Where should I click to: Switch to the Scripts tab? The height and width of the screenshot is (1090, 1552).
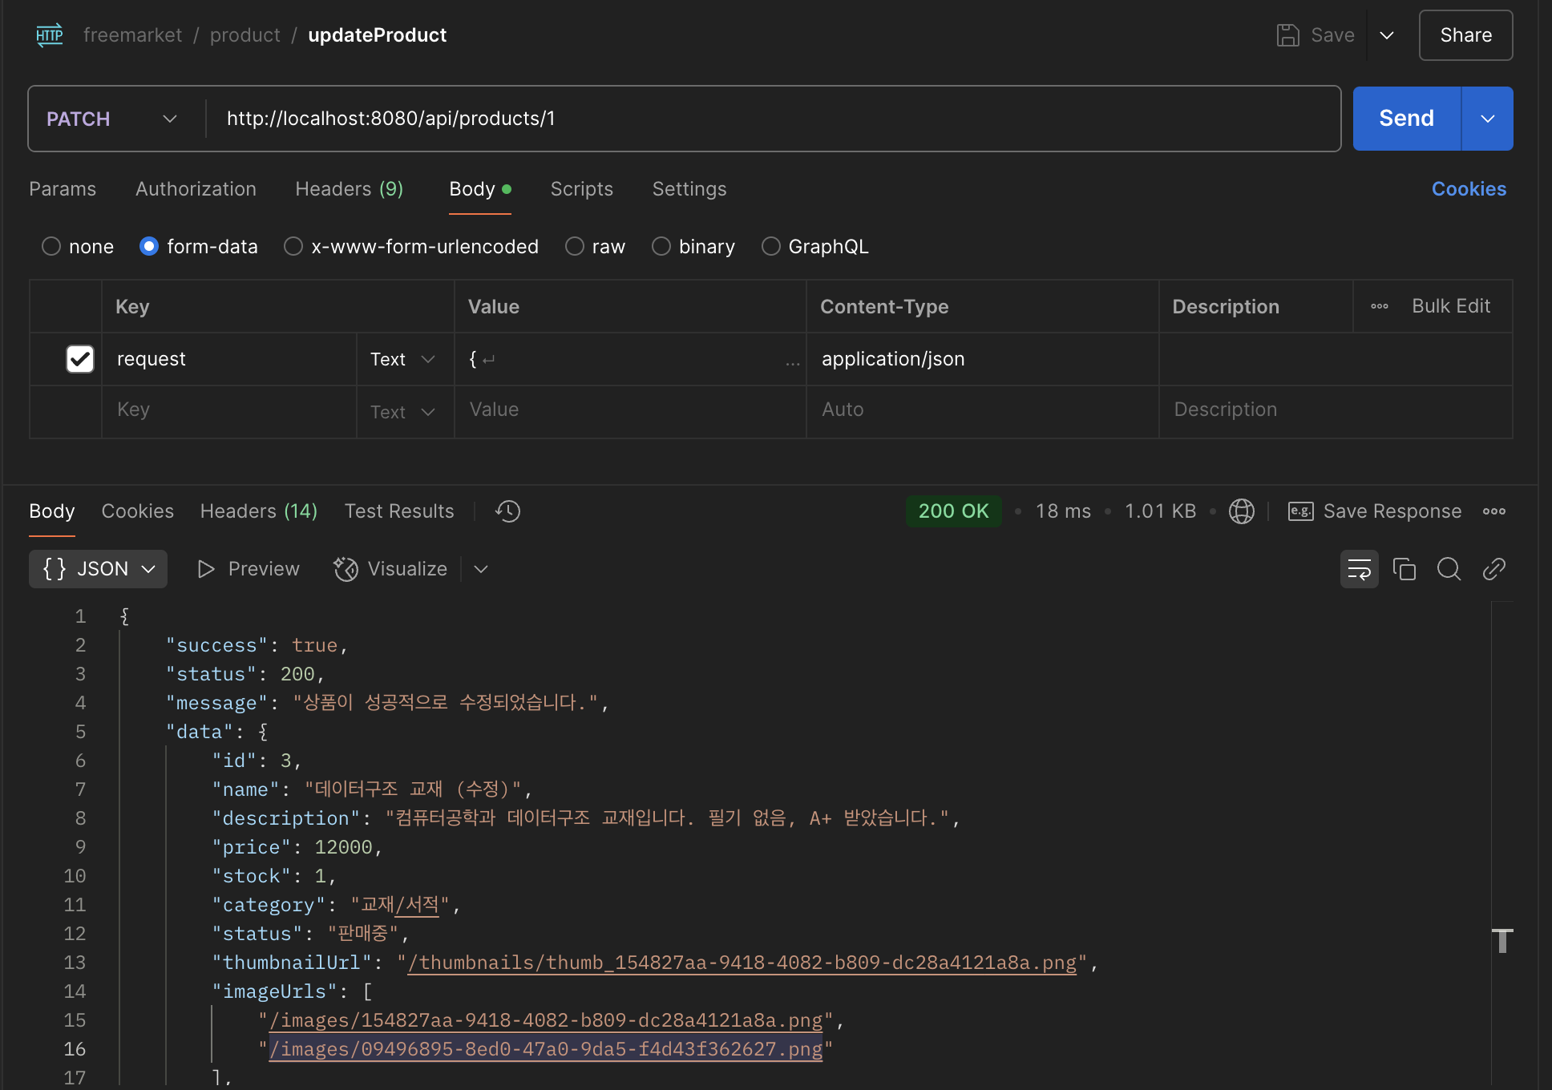click(x=581, y=189)
